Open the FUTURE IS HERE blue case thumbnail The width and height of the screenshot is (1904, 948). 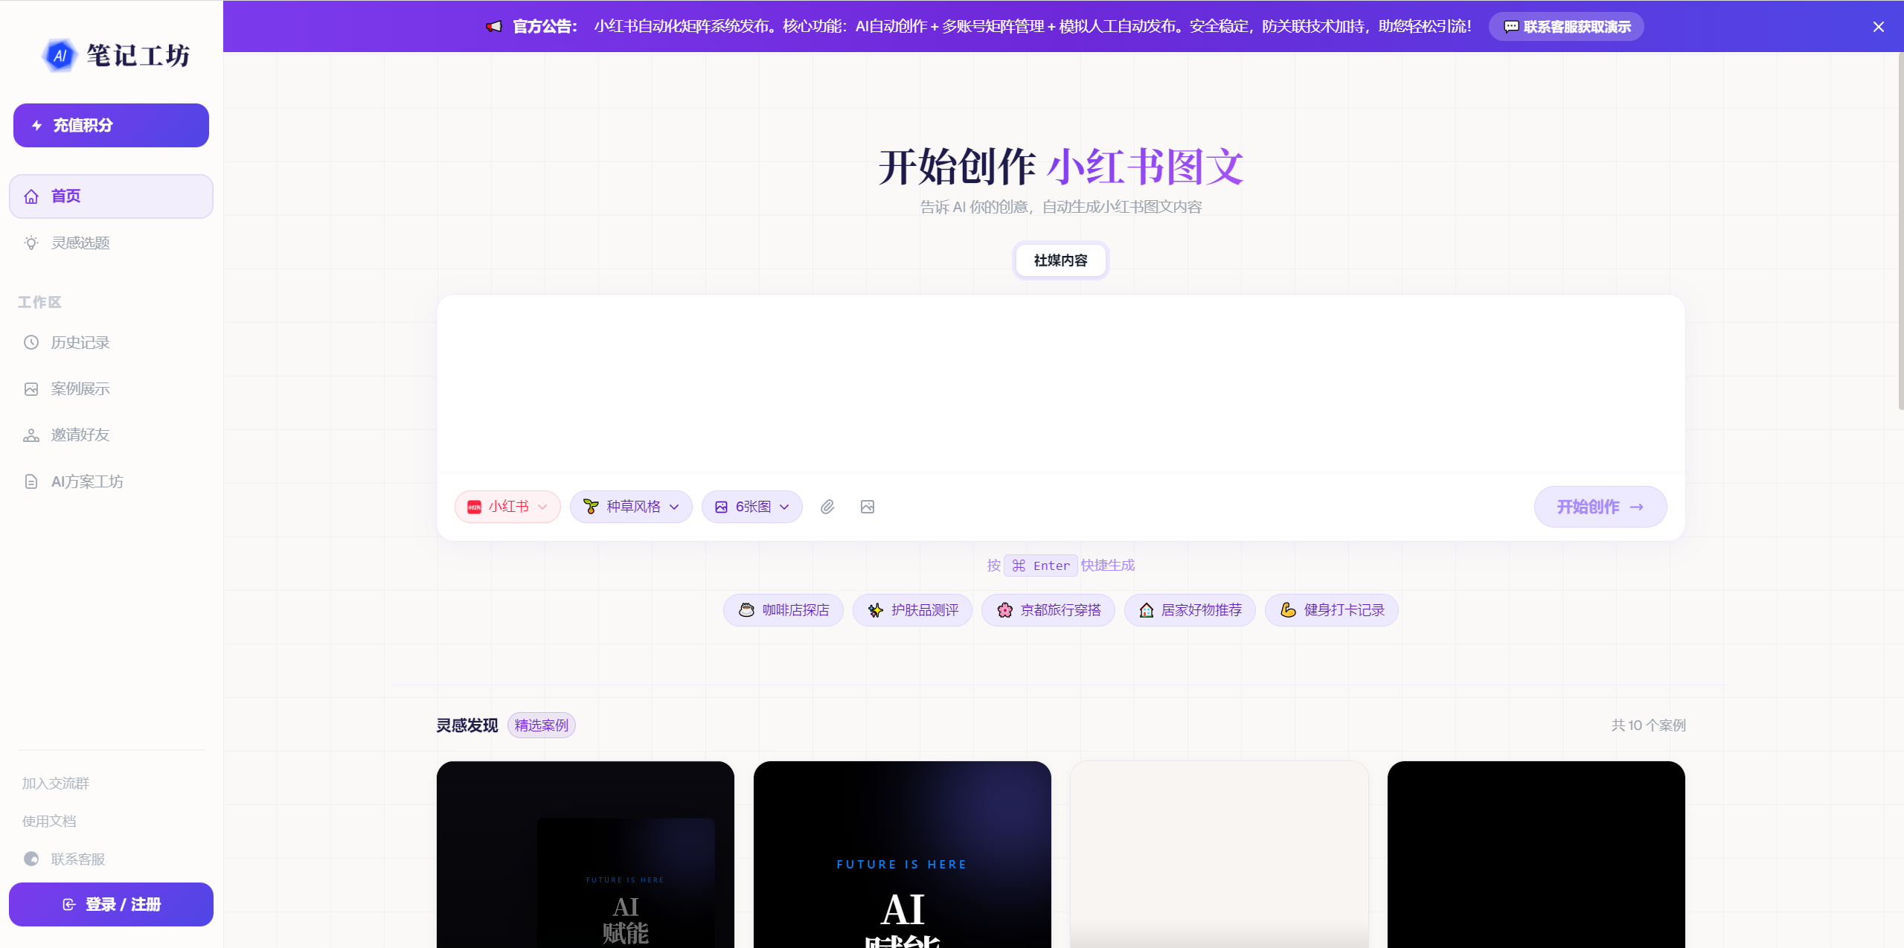903,854
